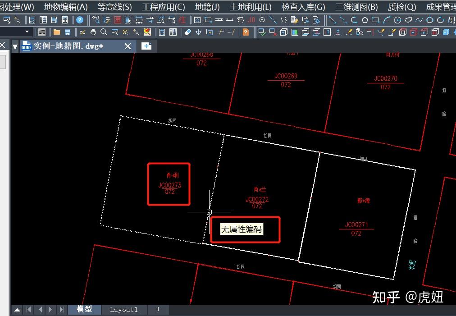Select the revision cloud drawing tool
The height and width of the screenshot is (316, 456).
(x=408, y=20)
